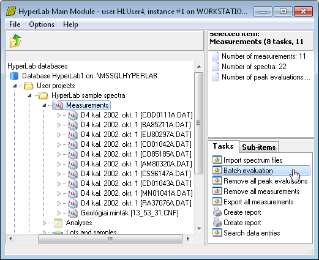This screenshot has height=260, width=319.
Task: Click the spectrum icon of MN01041A.DAT
Action: (73, 193)
